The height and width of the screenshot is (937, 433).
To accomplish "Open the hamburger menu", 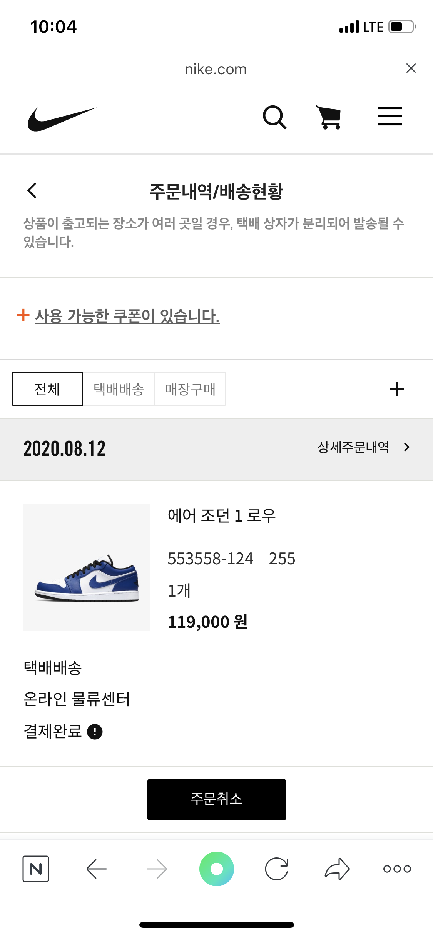I will coord(389,117).
